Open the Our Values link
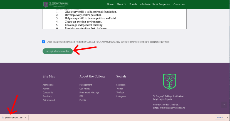 pyautogui.click(x=85, y=88)
